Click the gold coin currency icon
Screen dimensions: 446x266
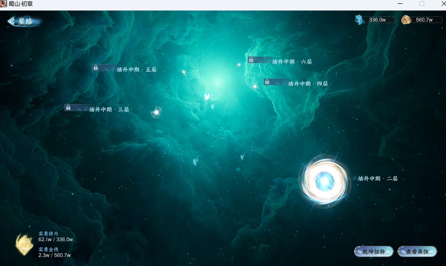(x=406, y=20)
